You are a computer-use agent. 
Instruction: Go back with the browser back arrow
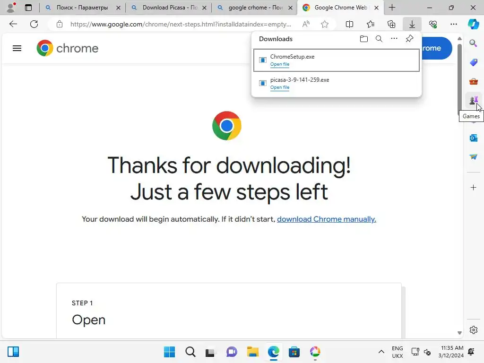(13, 24)
